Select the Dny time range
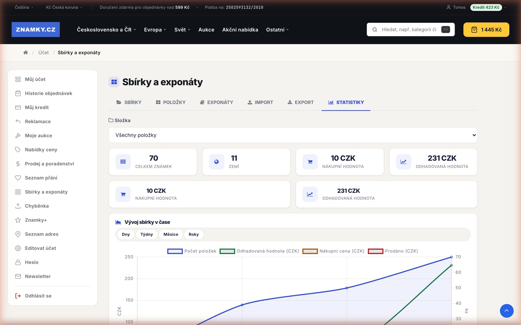 (126, 235)
